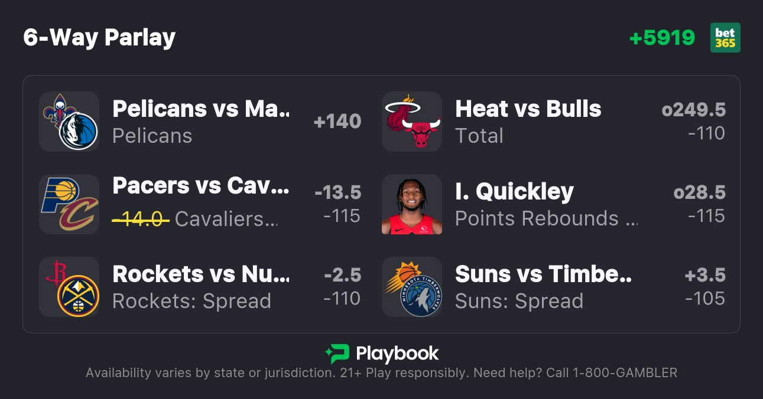Open the Pelicans vs Mavericks leg
Image resolution: width=763 pixels, height=399 pixels.
201,109
